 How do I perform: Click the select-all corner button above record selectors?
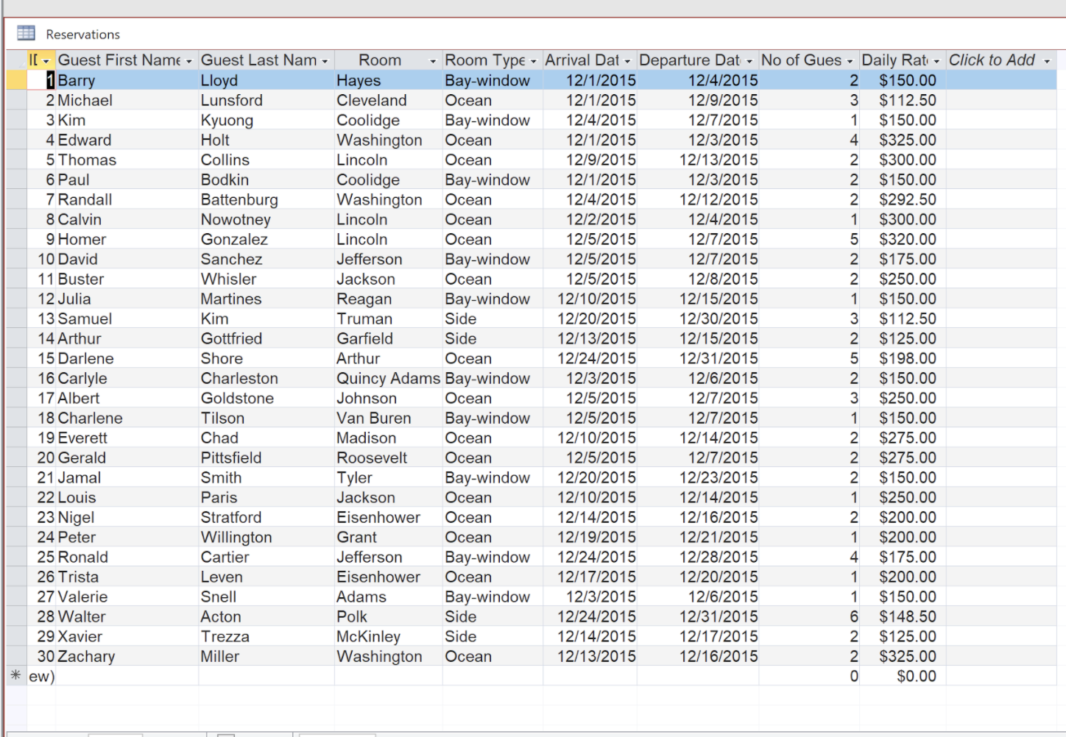[15, 60]
